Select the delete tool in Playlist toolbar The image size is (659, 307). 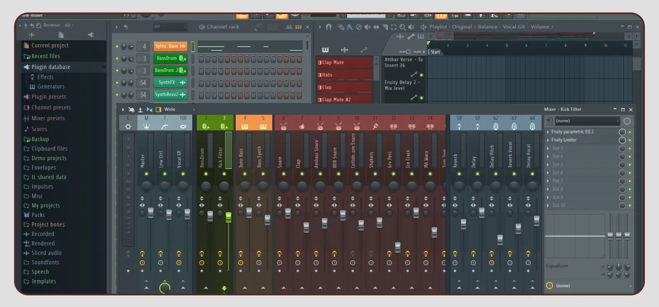[359, 27]
